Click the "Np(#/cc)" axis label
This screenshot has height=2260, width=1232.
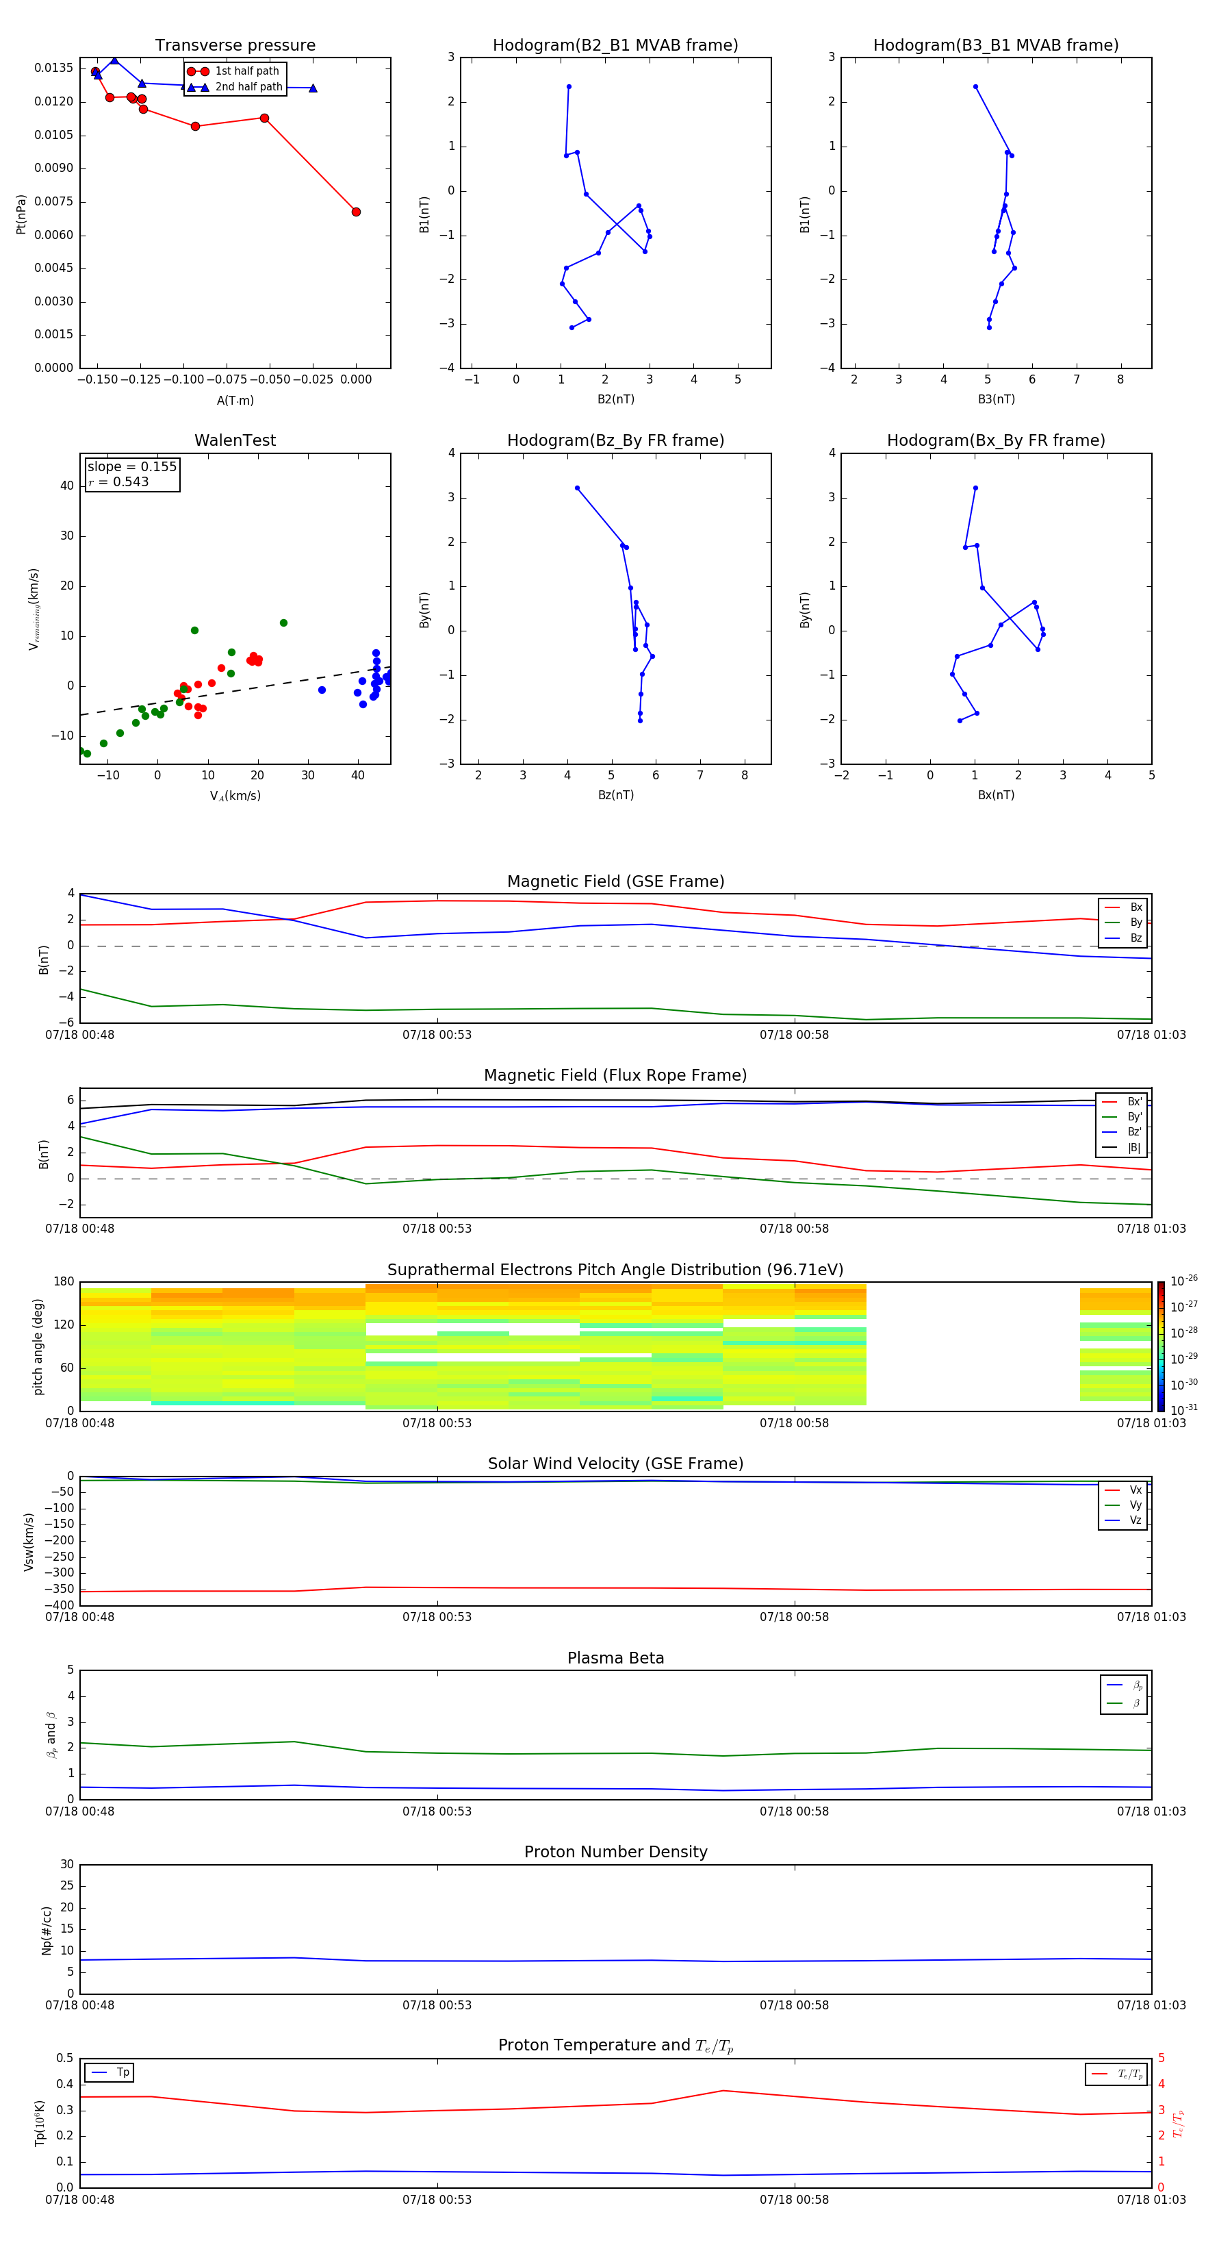coord(47,1930)
